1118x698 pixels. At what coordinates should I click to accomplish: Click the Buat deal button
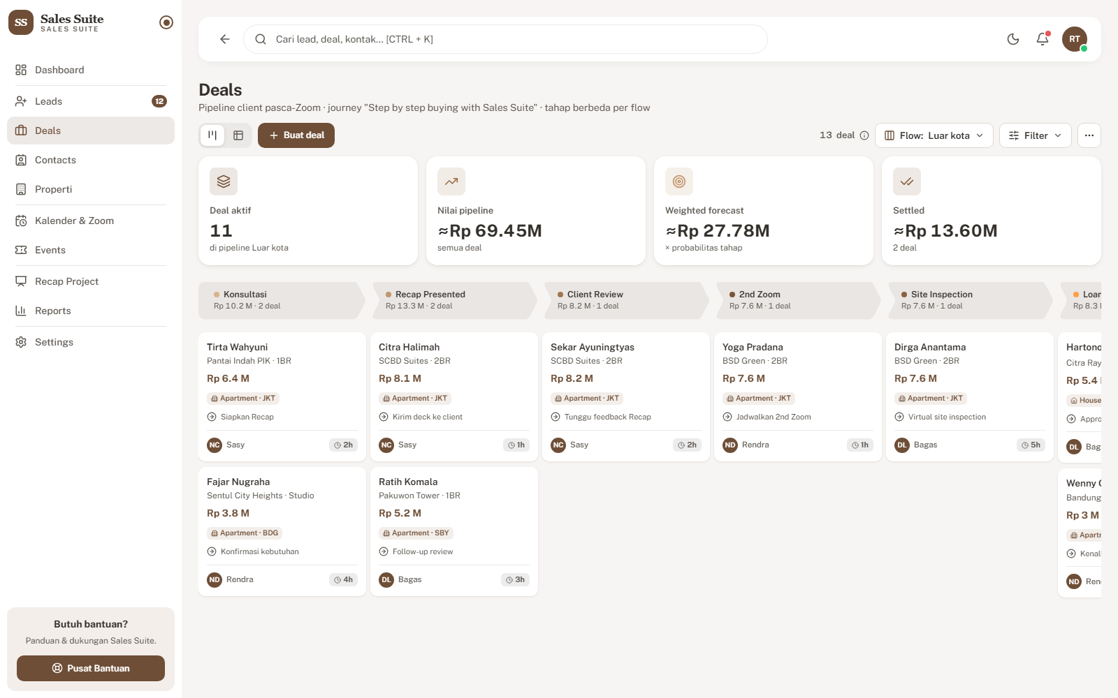pos(296,135)
